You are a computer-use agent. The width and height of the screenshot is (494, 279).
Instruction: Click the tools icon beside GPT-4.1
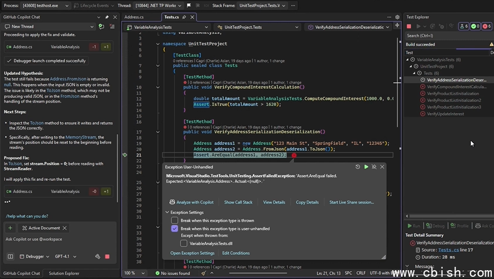tap(98, 256)
